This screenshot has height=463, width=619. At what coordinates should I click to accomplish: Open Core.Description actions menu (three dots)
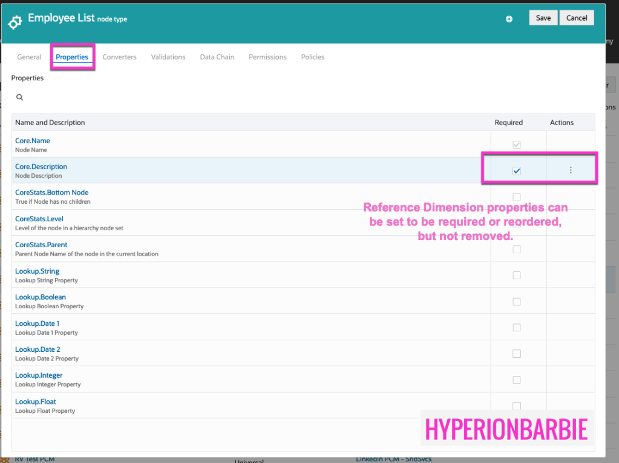[x=570, y=170]
